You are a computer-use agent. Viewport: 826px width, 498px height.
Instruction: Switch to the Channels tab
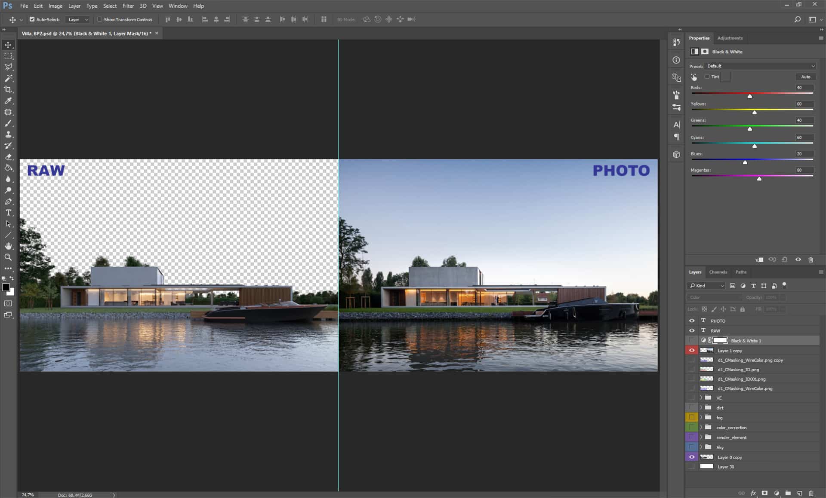click(x=718, y=272)
